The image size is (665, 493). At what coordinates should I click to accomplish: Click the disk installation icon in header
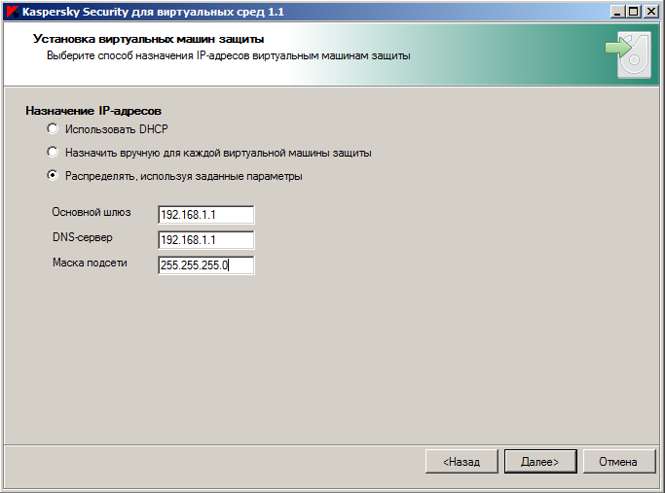click(x=629, y=55)
